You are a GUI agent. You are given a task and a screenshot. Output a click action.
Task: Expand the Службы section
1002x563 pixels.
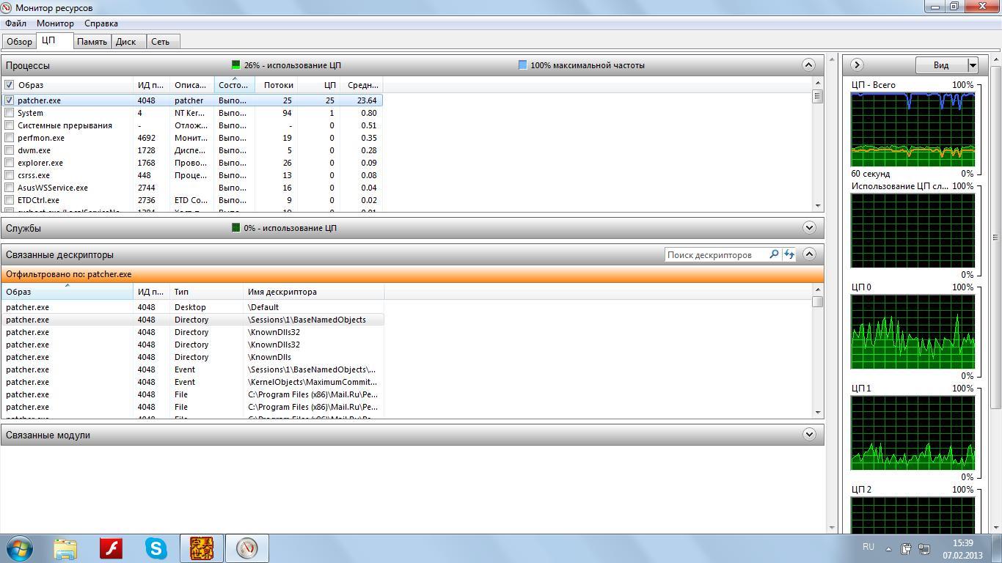click(x=808, y=228)
